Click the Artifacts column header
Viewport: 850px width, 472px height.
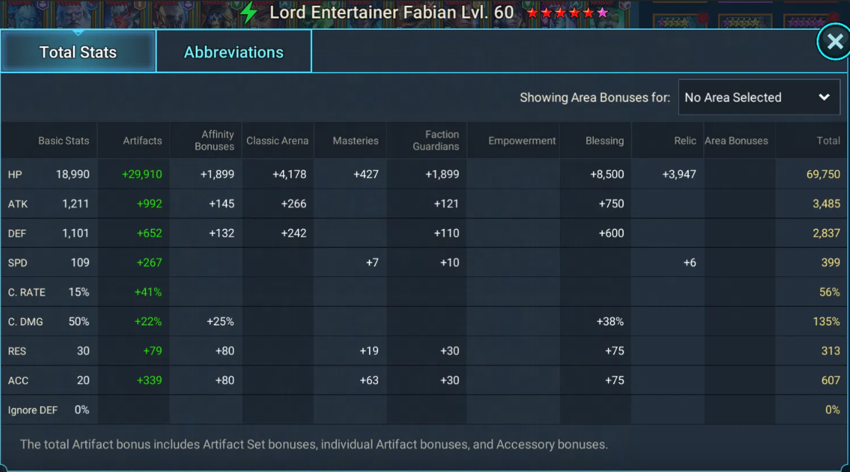(142, 141)
